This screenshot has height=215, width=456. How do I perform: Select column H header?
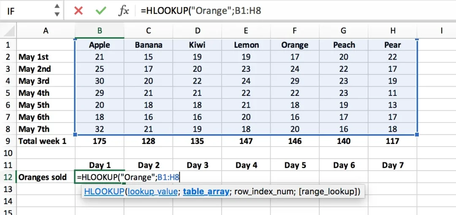tap(393, 30)
